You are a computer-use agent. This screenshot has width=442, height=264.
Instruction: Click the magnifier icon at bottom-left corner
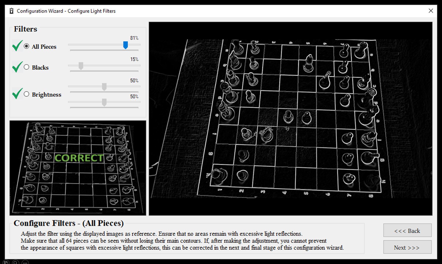click(15, 262)
